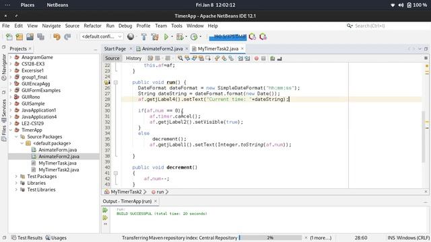Open the File menu
Image resolution: width=431 pixels, height=242 pixels.
coord(6,26)
